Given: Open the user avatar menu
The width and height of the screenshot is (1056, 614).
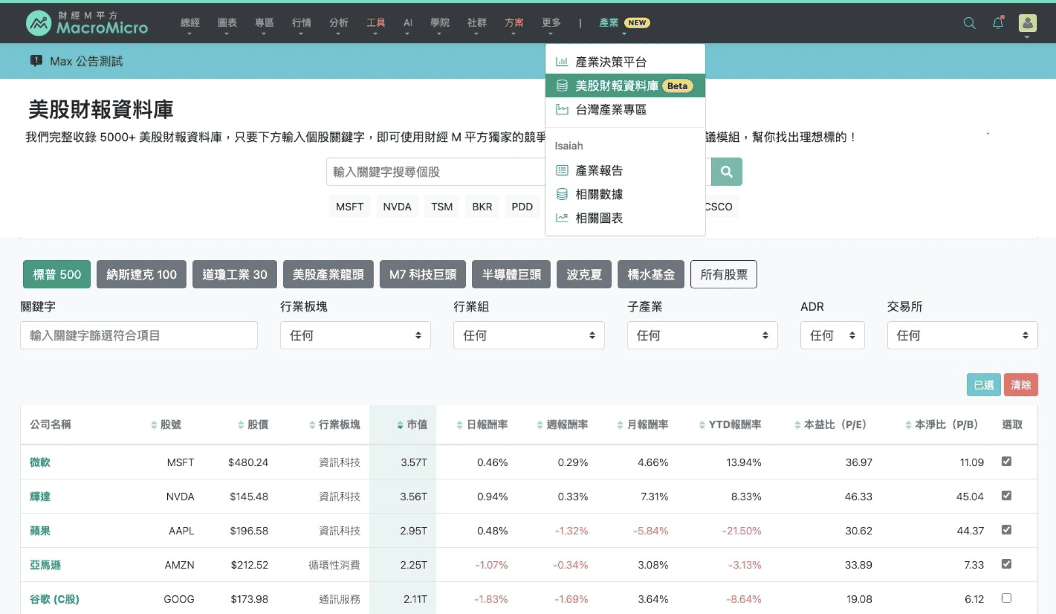Looking at the screenshot, I should pos(1027,23).
